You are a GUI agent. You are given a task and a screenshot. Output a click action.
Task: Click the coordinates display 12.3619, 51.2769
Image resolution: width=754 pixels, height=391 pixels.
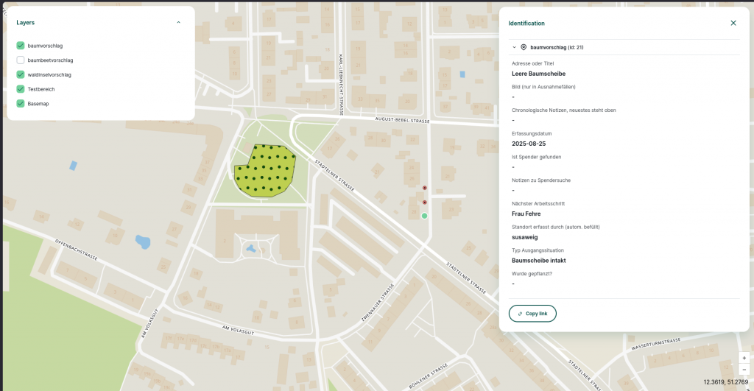tap(725, 382)
